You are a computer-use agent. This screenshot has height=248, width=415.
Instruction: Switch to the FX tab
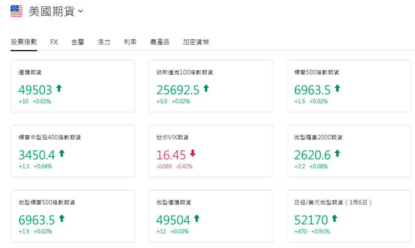click(x=54, y=41)
